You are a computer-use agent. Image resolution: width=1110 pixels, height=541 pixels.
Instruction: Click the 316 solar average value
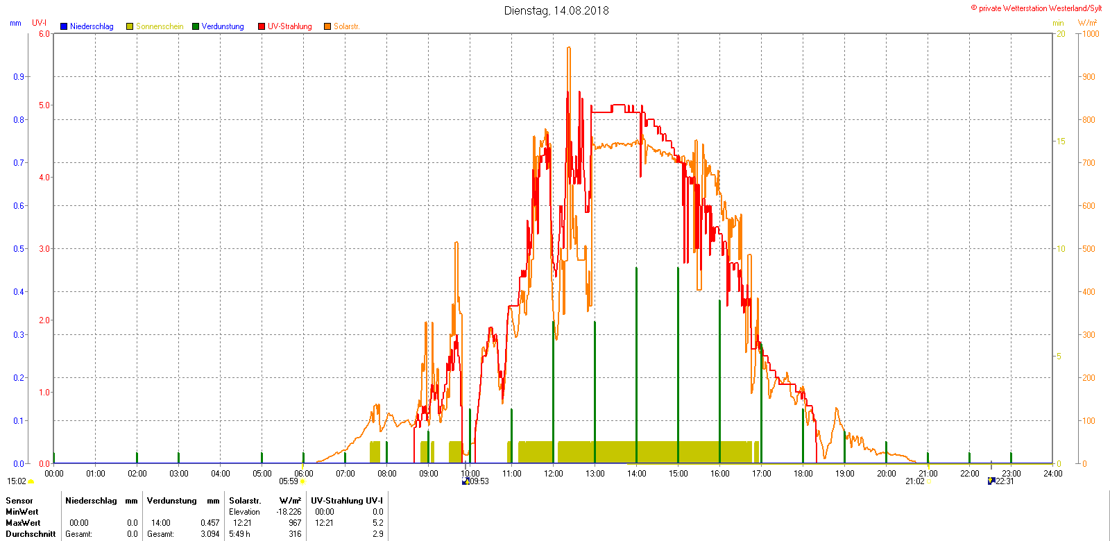click(295, 534)
